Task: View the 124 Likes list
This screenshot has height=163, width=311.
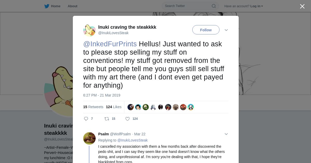Action: point(114,107)
